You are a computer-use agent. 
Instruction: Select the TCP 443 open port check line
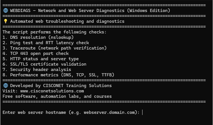point(35,53)
